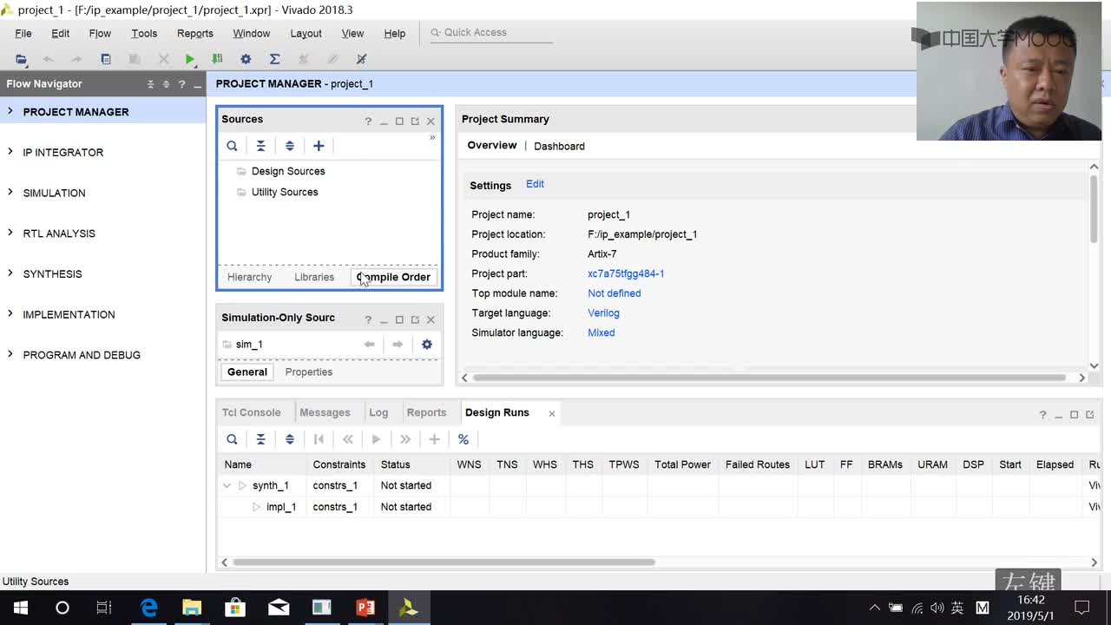Open the Window menu
Image resolution: width=1111 pixels, height=625 pixels.
coord(252,33)
